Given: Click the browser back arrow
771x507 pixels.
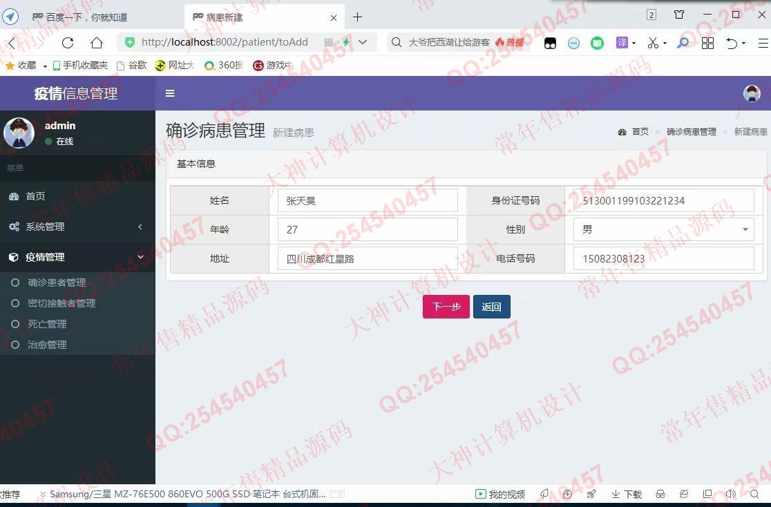Looking at the screenshot, I should coord(12,43).
